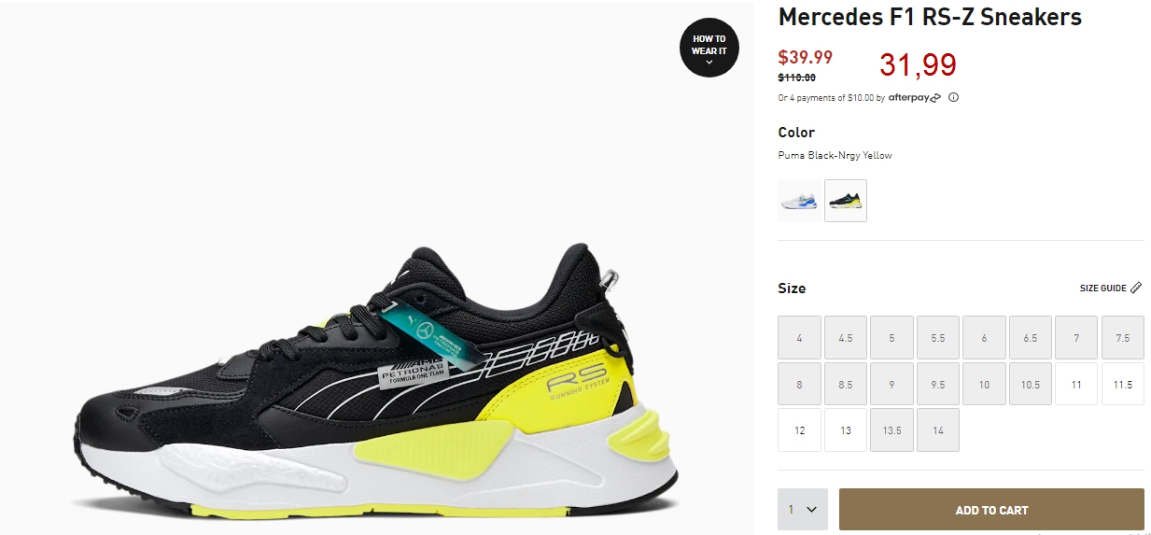Select size 4 option
The image size is (1151, 535).
800,338
